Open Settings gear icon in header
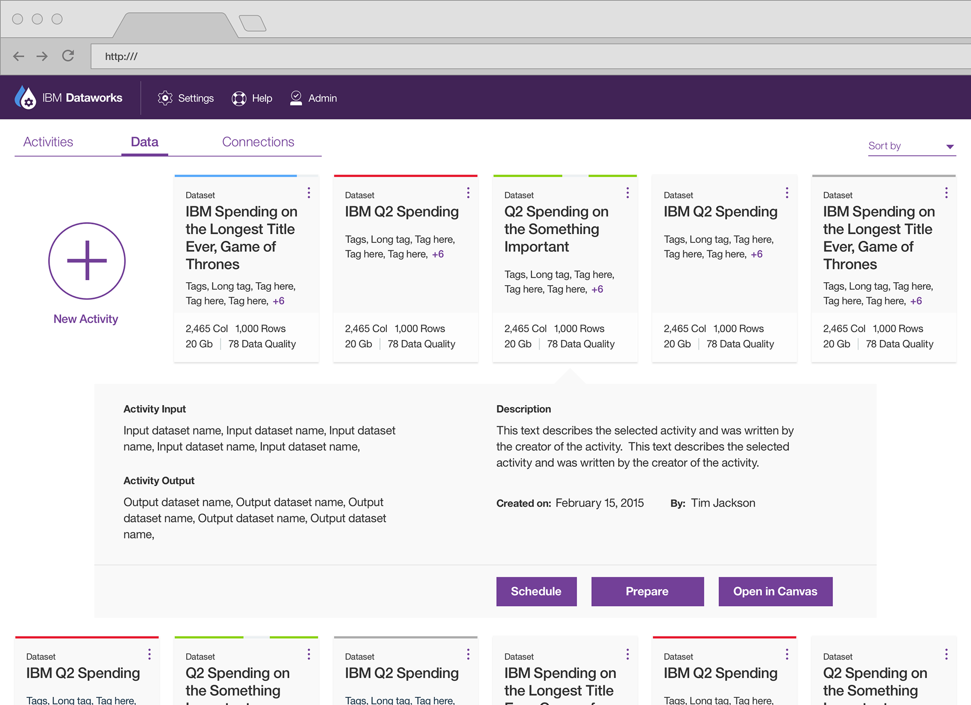971x705 pixels. [x=165, y=98]
